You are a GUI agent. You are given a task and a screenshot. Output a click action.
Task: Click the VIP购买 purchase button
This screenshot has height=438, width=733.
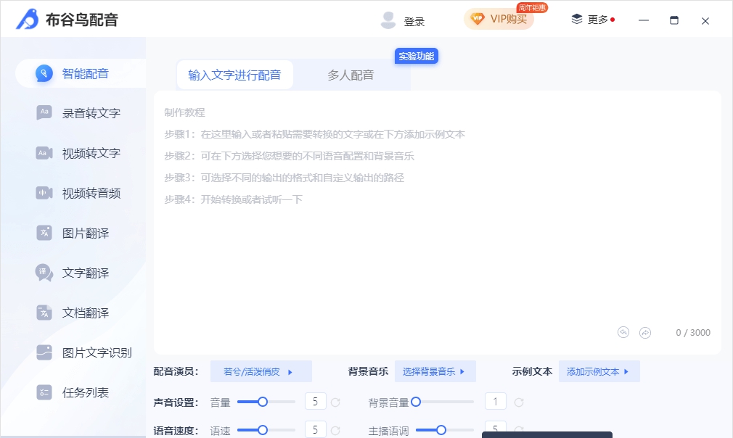click(499, 19)
